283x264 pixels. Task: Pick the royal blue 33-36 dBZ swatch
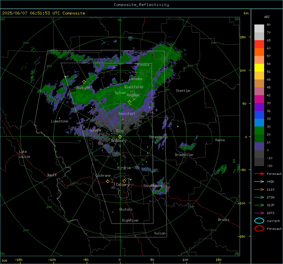pyautogui.click(x=259, y=115)
